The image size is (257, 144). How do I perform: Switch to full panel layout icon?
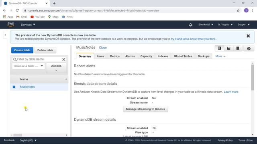[238, 48]
